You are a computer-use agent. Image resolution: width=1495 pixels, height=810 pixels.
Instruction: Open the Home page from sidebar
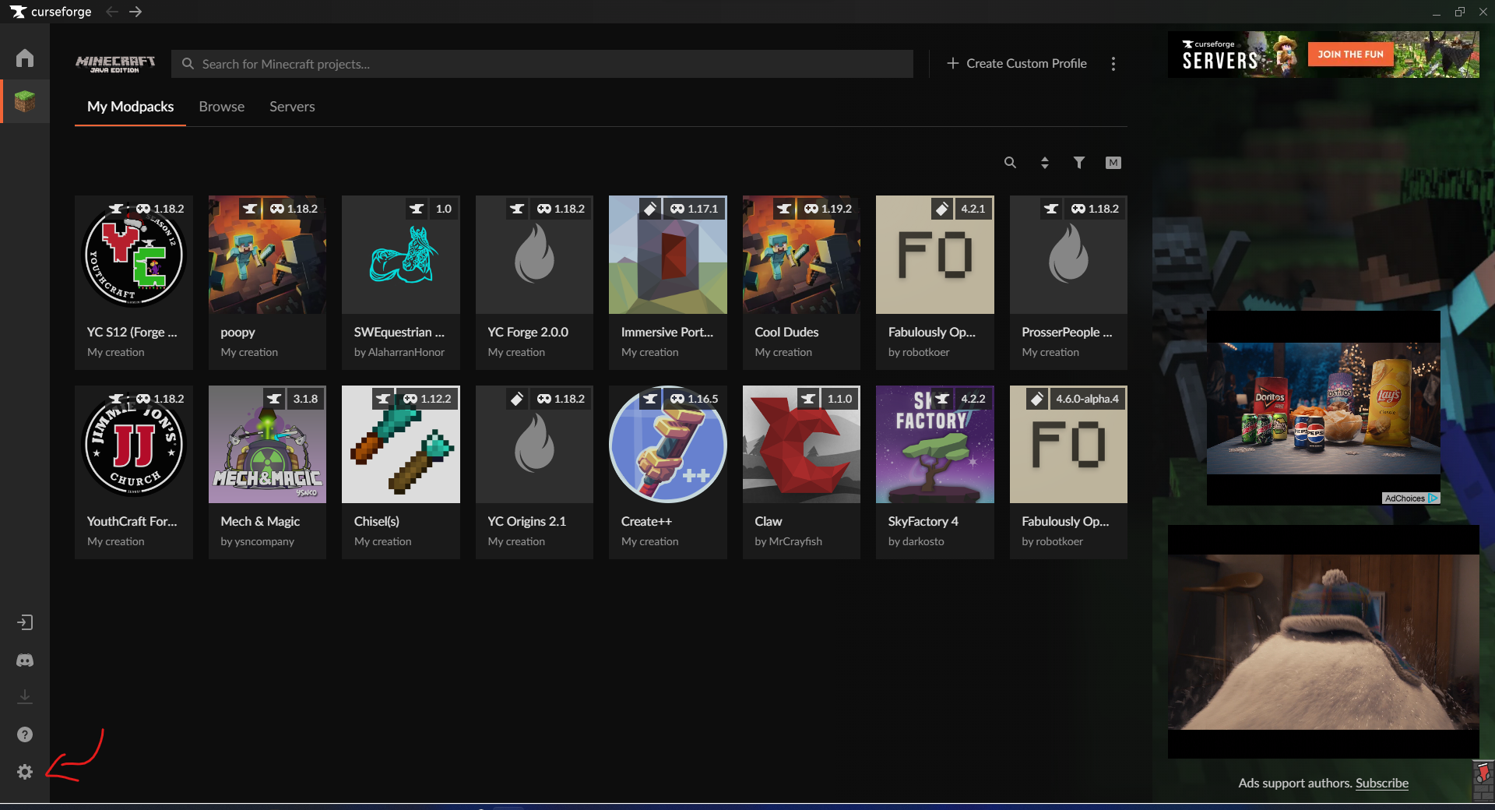25,58
